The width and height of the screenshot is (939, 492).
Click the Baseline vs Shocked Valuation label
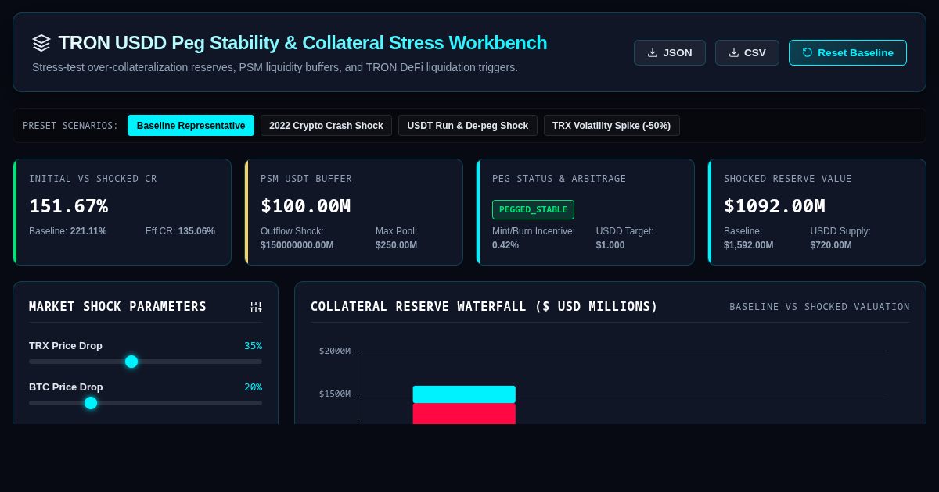[820, 307]
